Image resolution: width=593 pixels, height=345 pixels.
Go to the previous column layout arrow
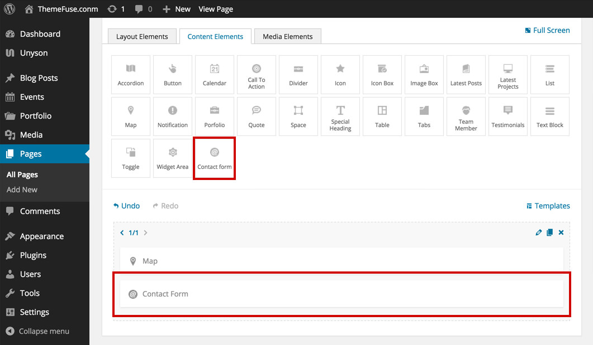click(122, 232)
